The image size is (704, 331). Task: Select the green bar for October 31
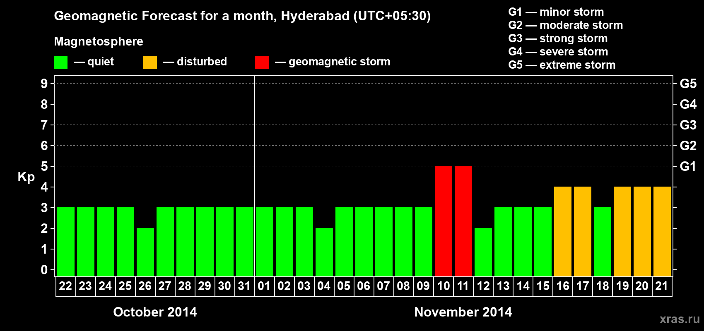[x=245, y=242]
